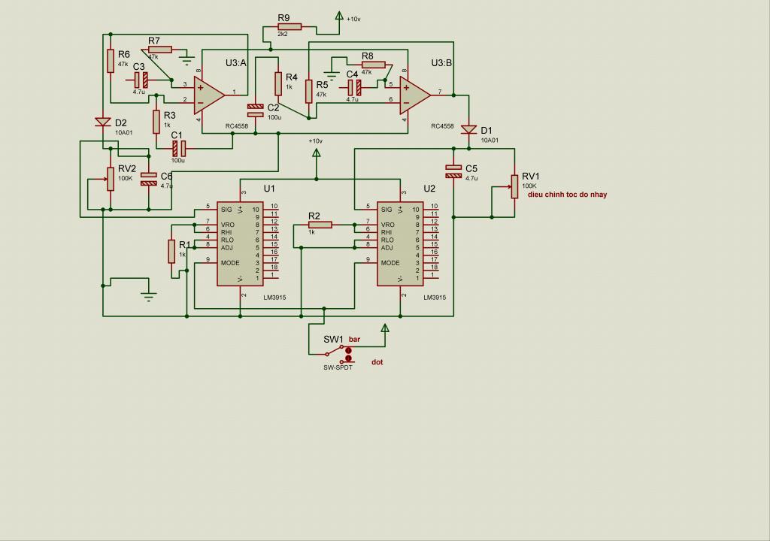The height and width of the screenshot is (541, 770).
Task: Click the MODE pin label on U2
Action: click(x=390, y=263)
